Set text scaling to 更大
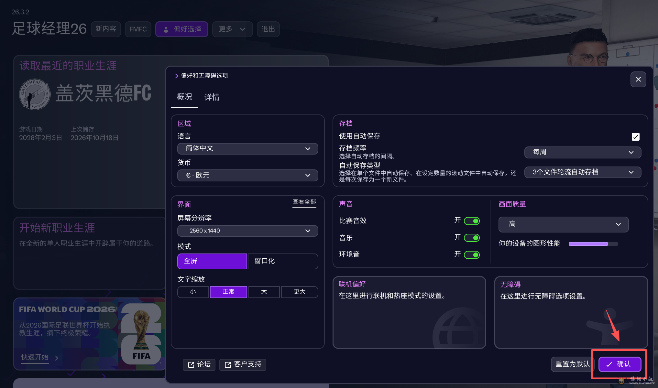 (300, 292)
